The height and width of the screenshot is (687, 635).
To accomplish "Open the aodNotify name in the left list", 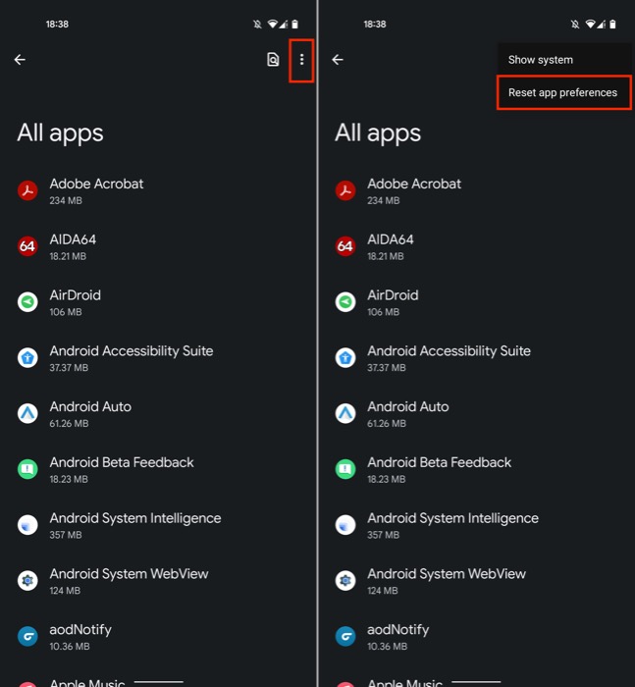I will pos(80,630).
